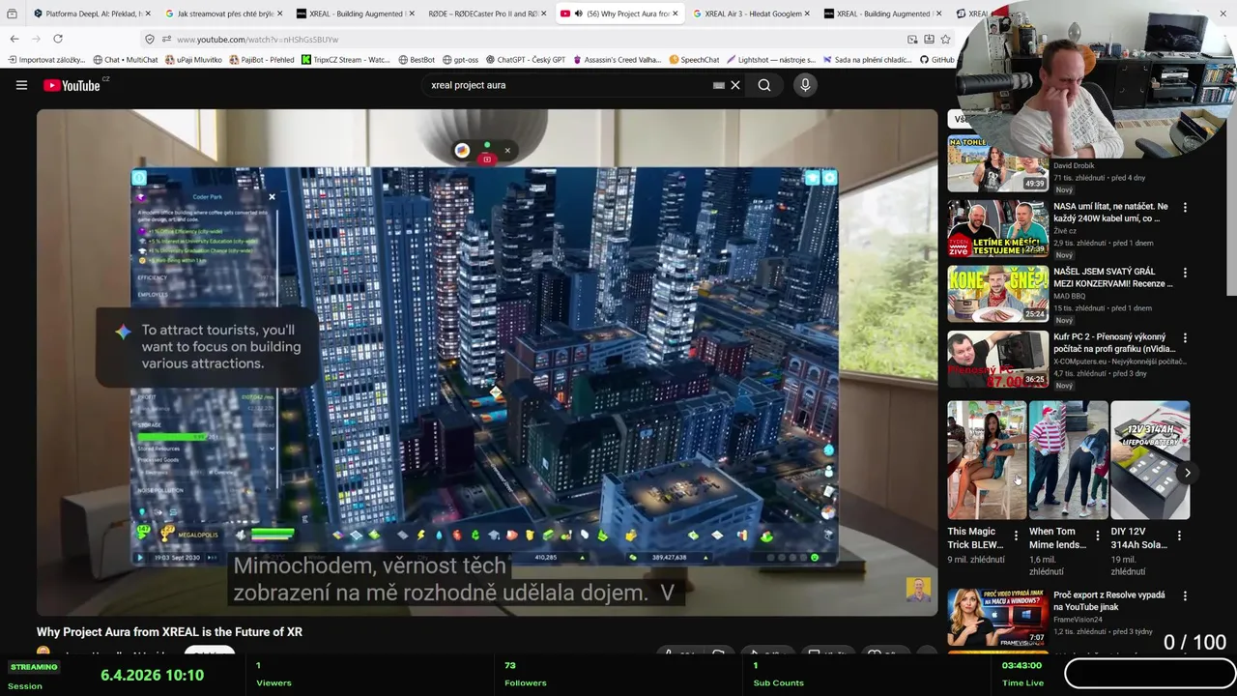
Task: Open the first XREAL - Building Augmented tab
Action: [353, 14]
